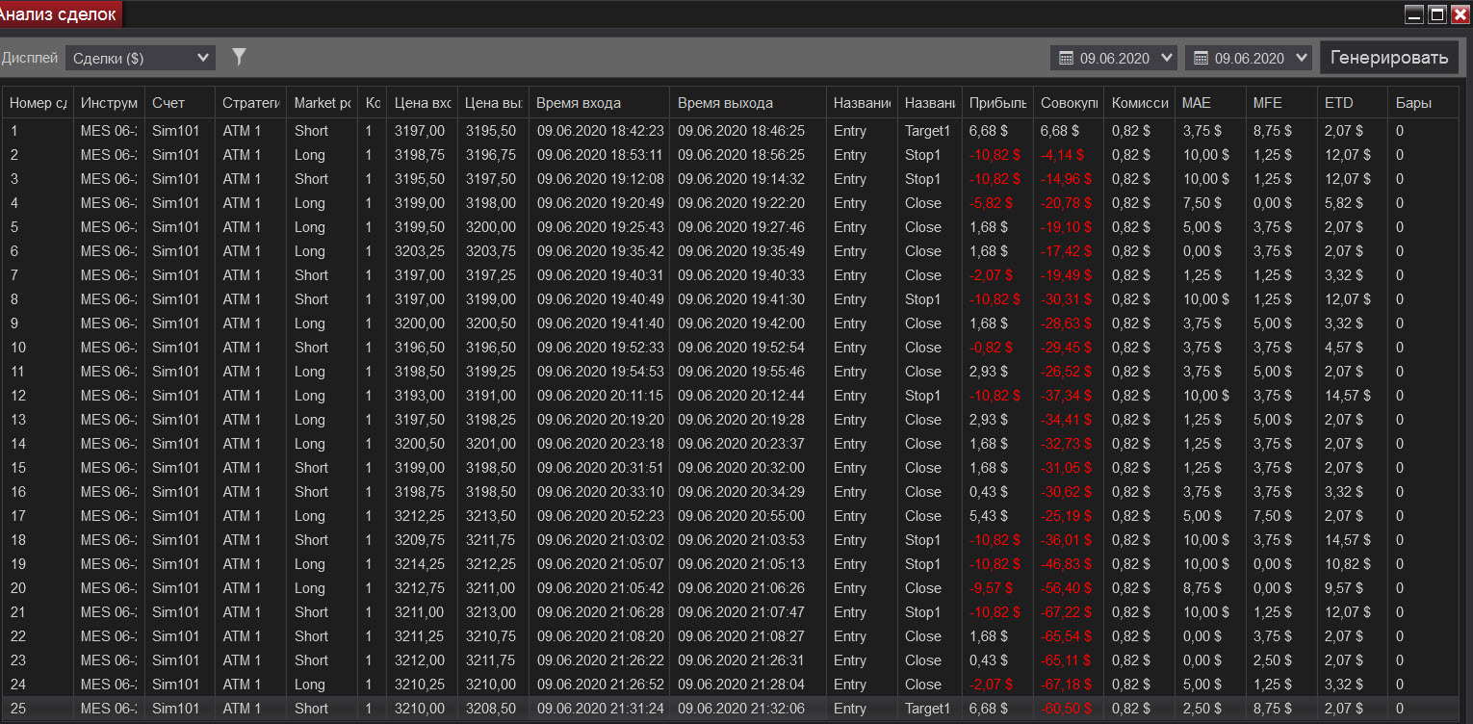Click exit time 09.06.2020 21:32:06
Image resolution: width=1473 pixels, height=724 pixels.
point(741,709)
